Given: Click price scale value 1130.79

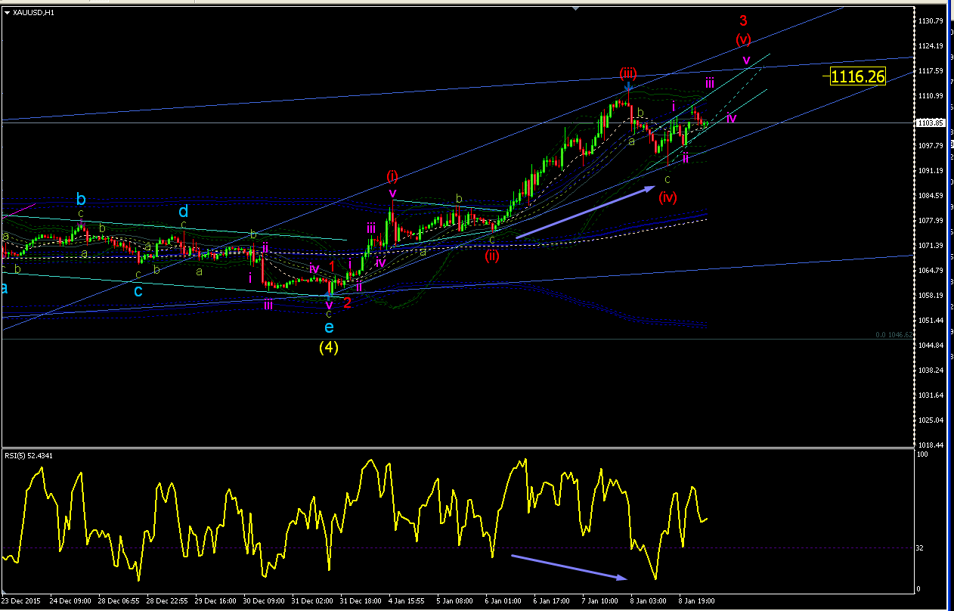Looking at the screenshot, I should click(x=931, y=21).
